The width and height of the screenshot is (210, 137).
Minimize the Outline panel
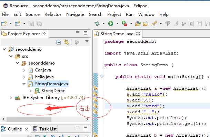(78, 127)
